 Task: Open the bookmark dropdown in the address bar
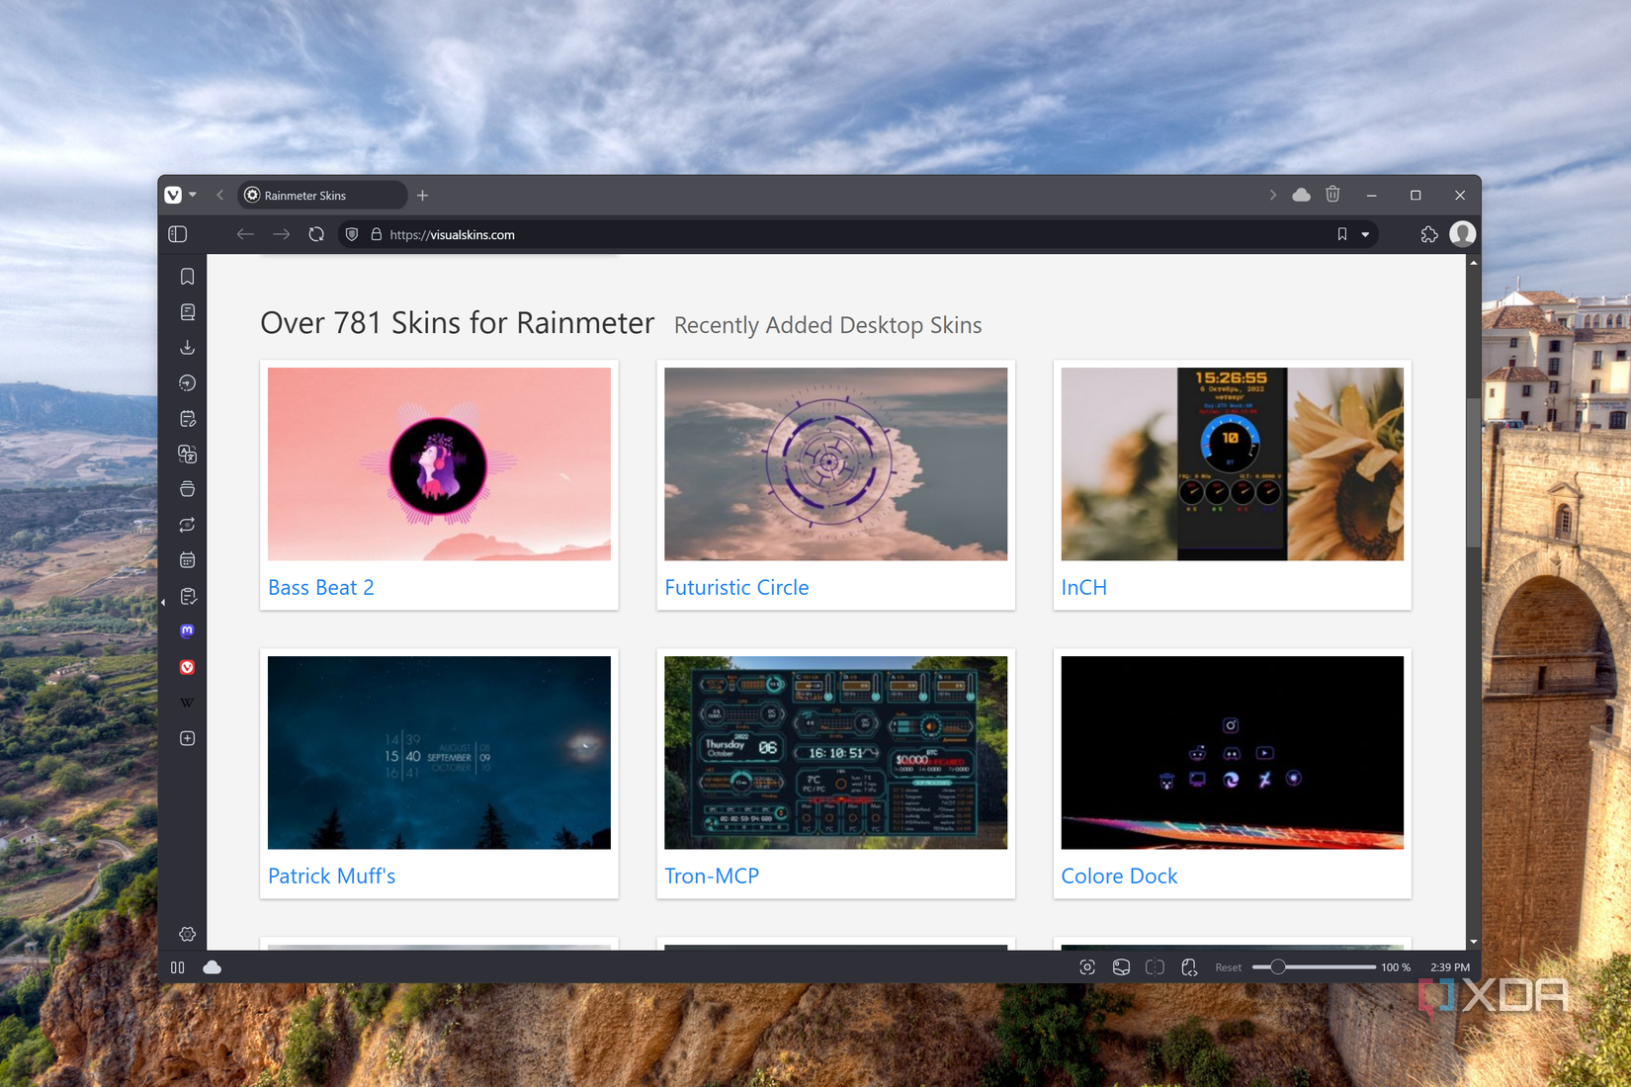(x=1367, y=234)
